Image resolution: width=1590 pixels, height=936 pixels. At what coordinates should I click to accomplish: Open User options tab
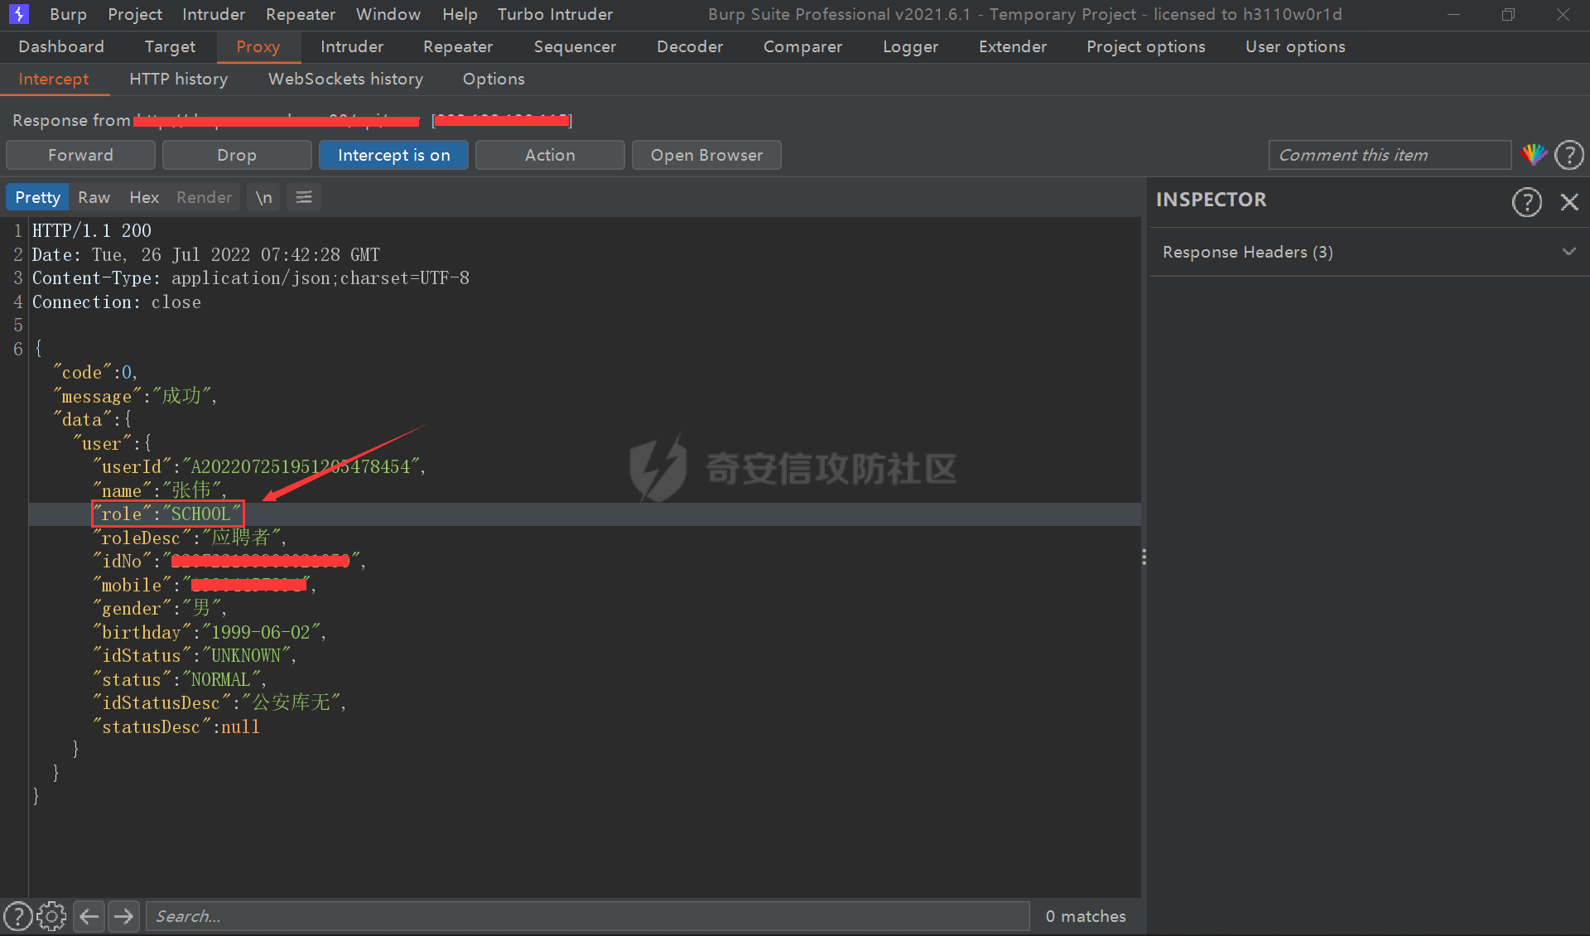[x=1295, y=46]
